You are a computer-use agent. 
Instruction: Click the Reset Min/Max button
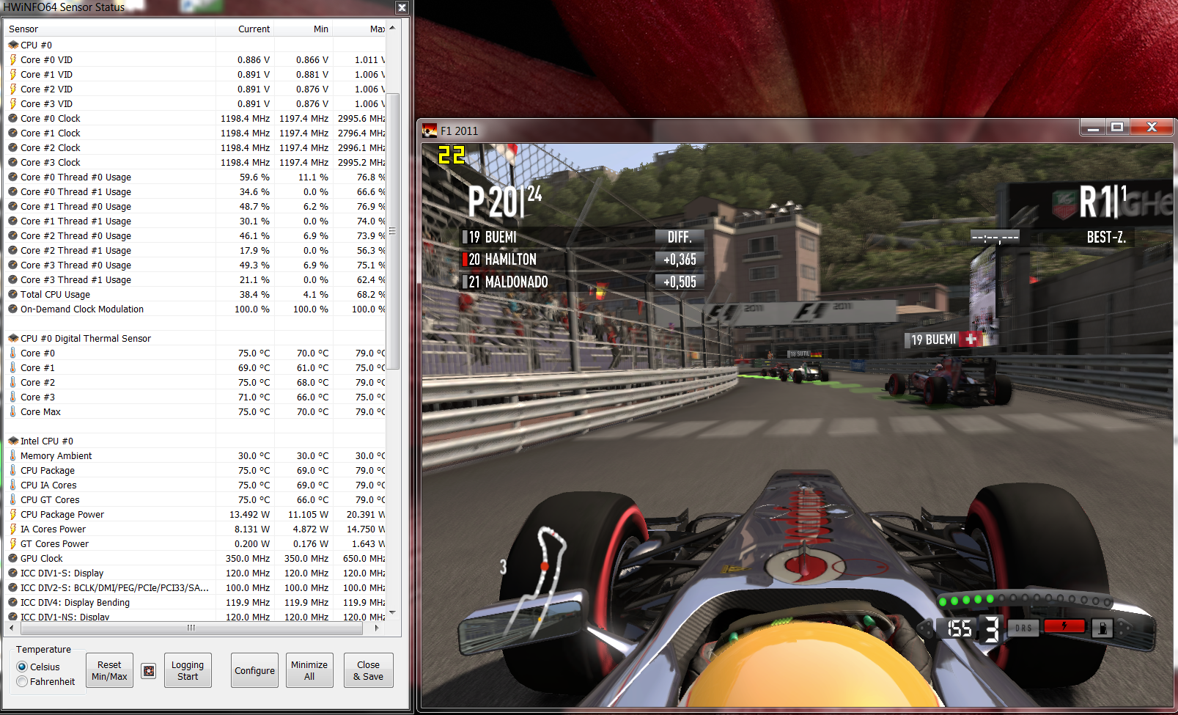(109, 670)
